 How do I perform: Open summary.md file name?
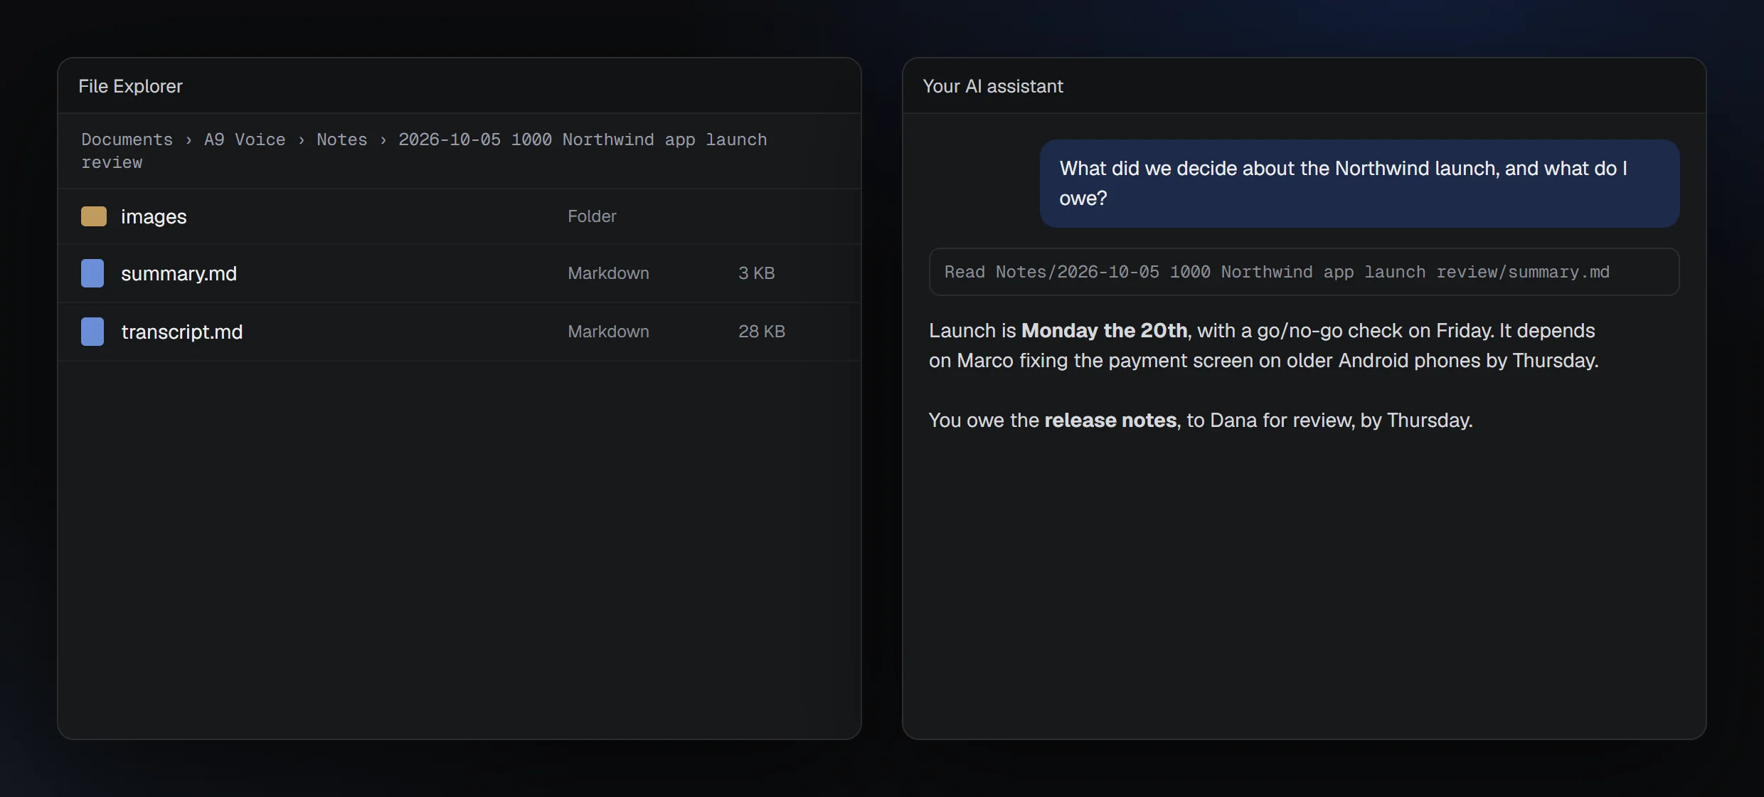(x=179, y=273)
